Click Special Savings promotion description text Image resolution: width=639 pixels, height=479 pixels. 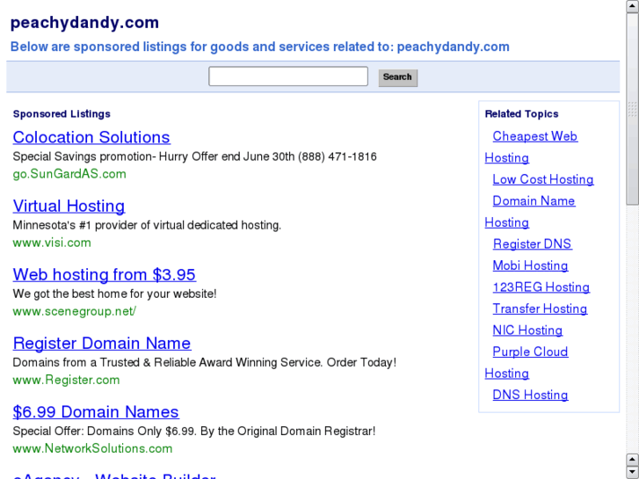coord(194,156)
